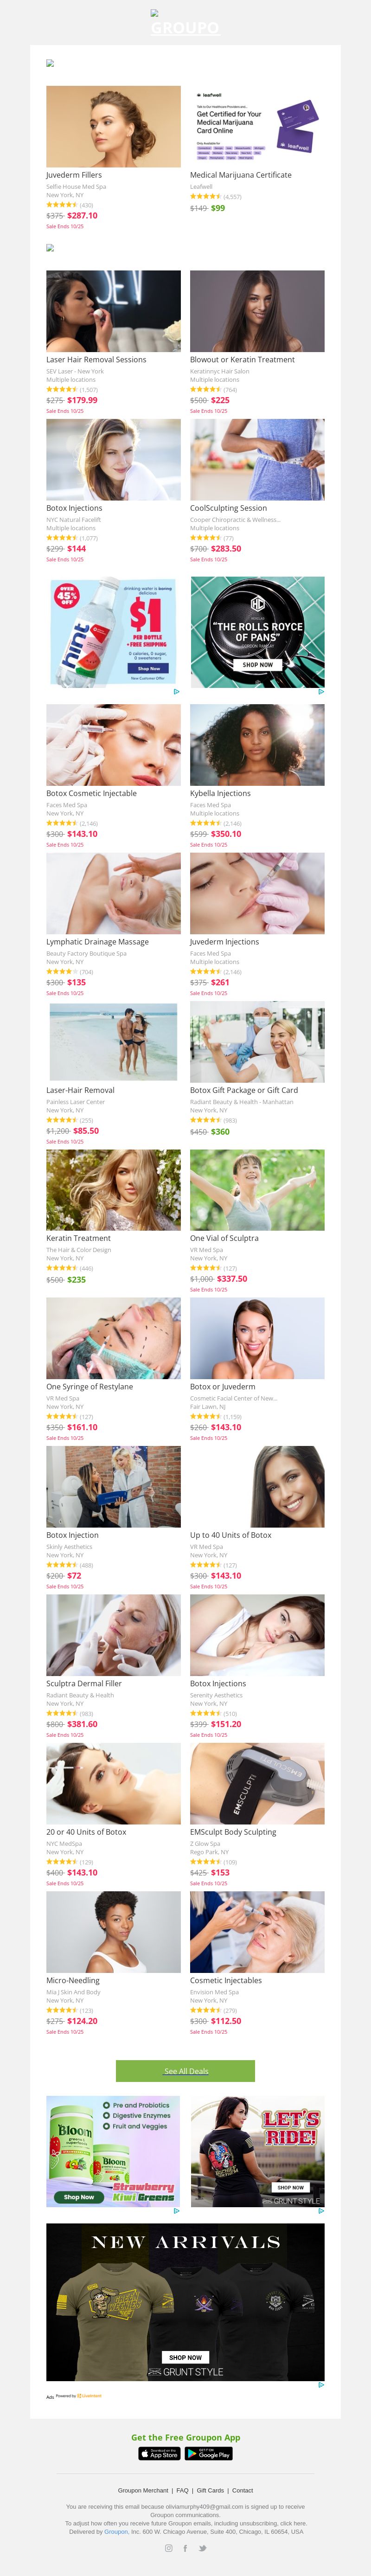
Task: Tap the Google Play download badge
Action: click(209, 2453)
